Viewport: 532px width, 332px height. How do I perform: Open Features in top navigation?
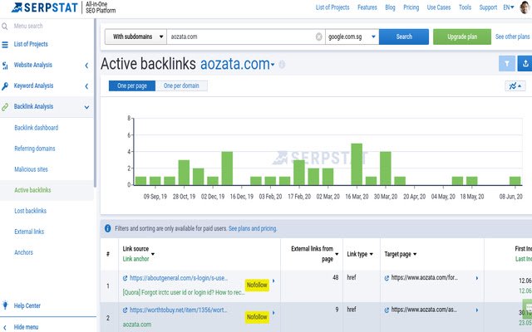(x=367, y=7)
